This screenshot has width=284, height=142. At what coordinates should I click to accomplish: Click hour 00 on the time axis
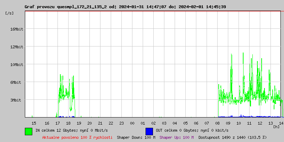(132, 123)
